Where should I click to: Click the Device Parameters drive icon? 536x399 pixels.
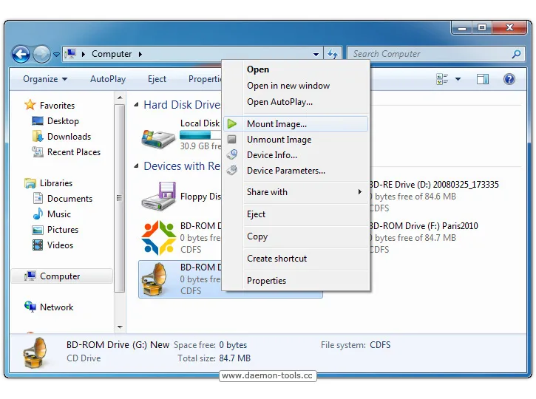(x=232, y=170)
